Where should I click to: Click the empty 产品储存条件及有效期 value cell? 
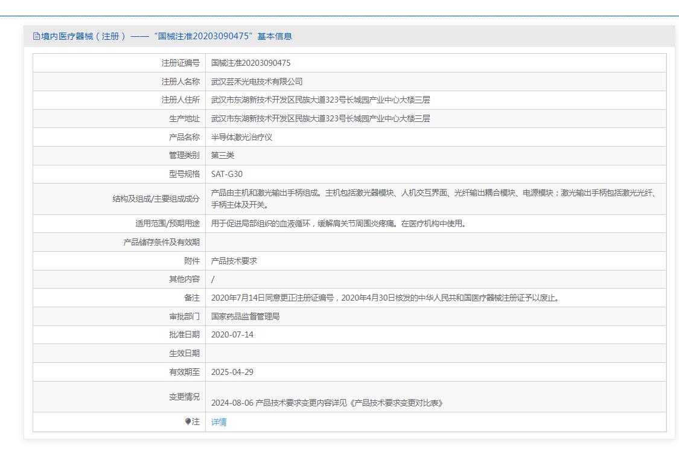tap(435, 242)
